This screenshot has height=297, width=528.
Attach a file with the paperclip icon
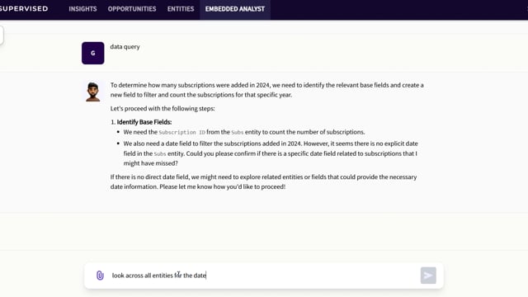tap(100, 276)
